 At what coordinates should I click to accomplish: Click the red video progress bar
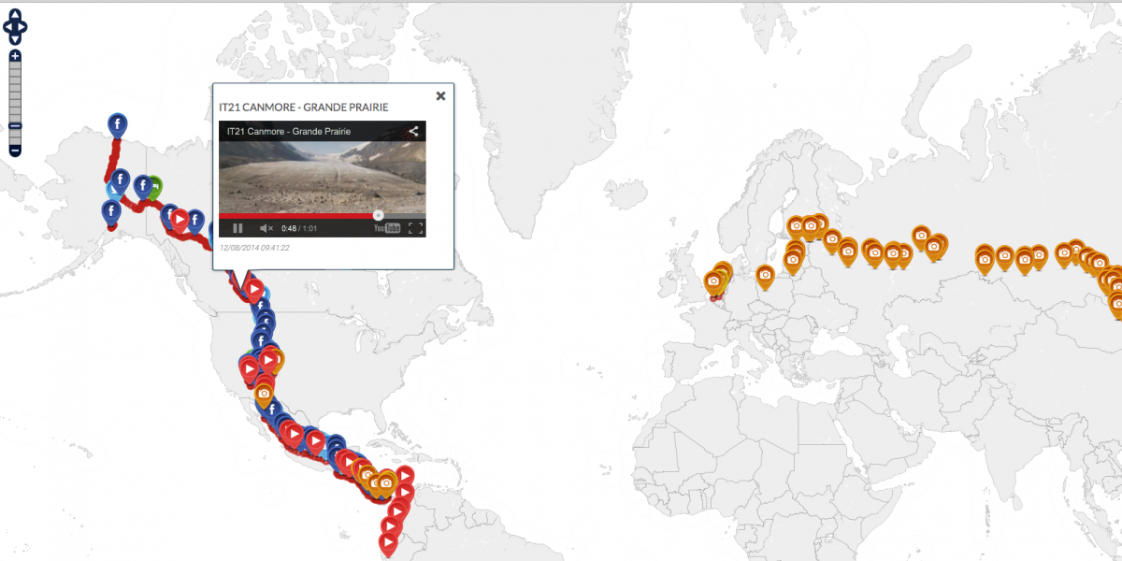pyautogui.click(x=299, y=216)
